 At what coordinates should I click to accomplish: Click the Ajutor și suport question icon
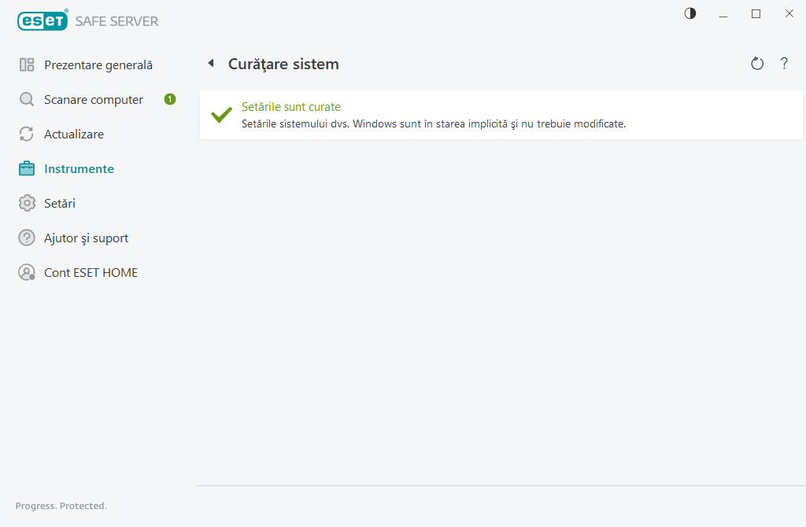[x=27, y=238]
